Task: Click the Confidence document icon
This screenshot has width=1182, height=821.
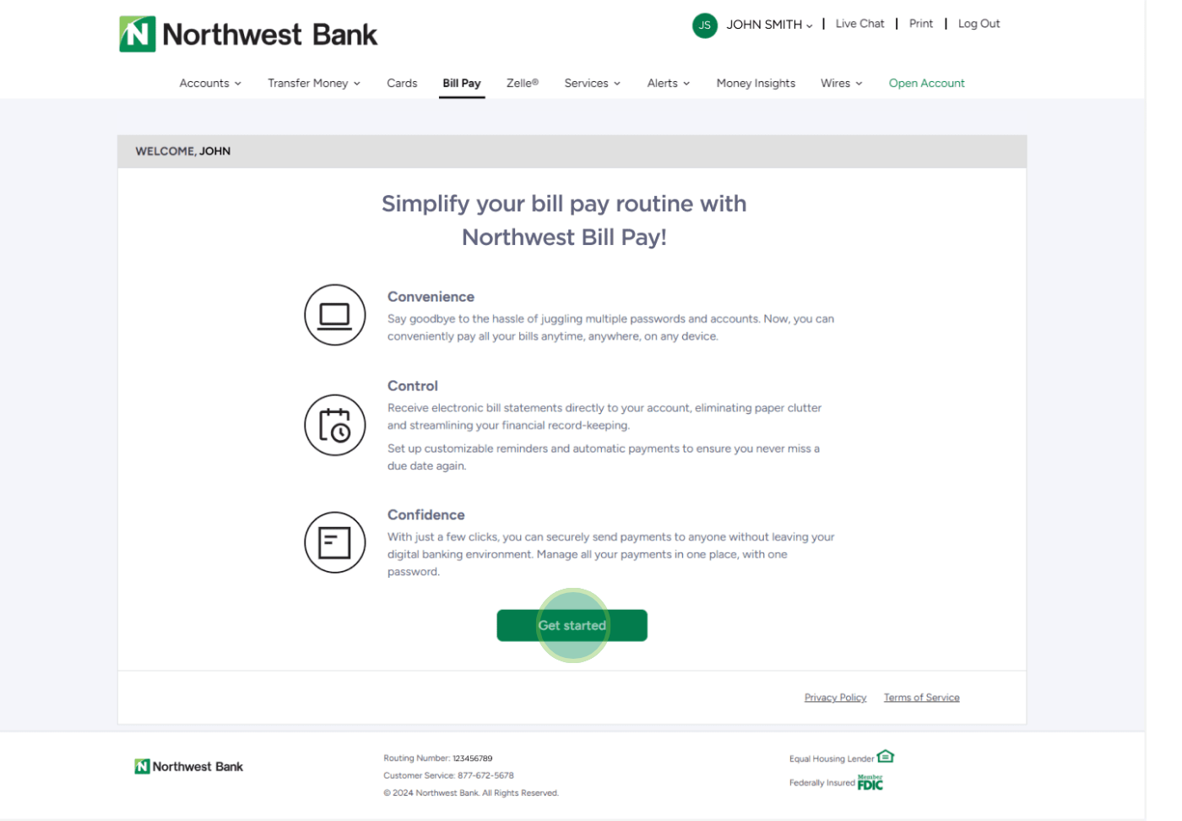Action: click(x=334, y=542)
